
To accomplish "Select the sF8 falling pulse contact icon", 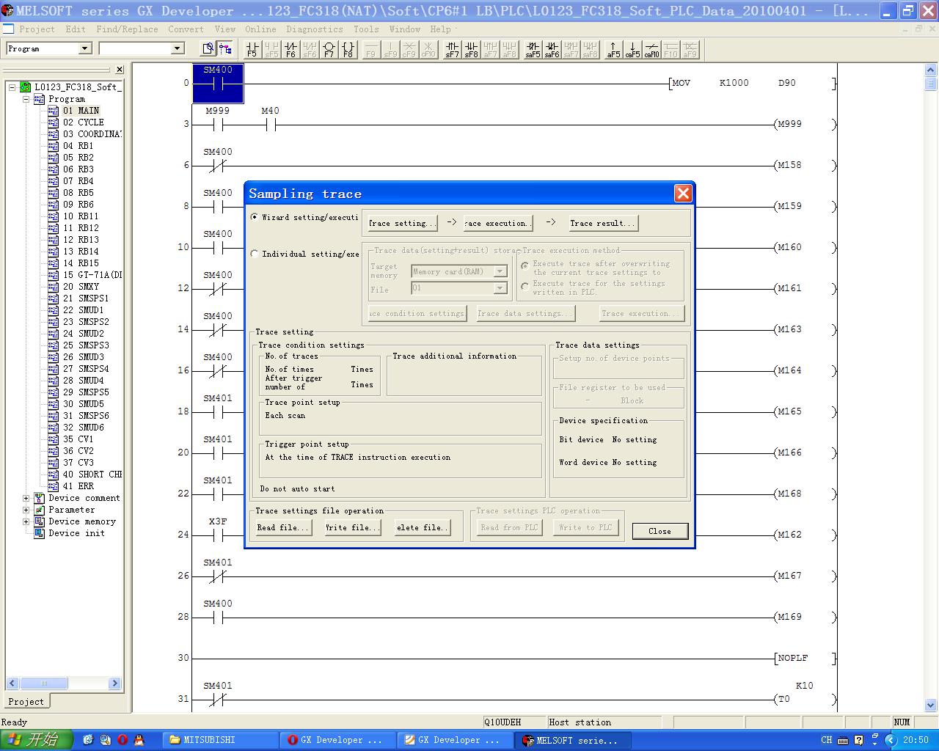I will [471, 49].
